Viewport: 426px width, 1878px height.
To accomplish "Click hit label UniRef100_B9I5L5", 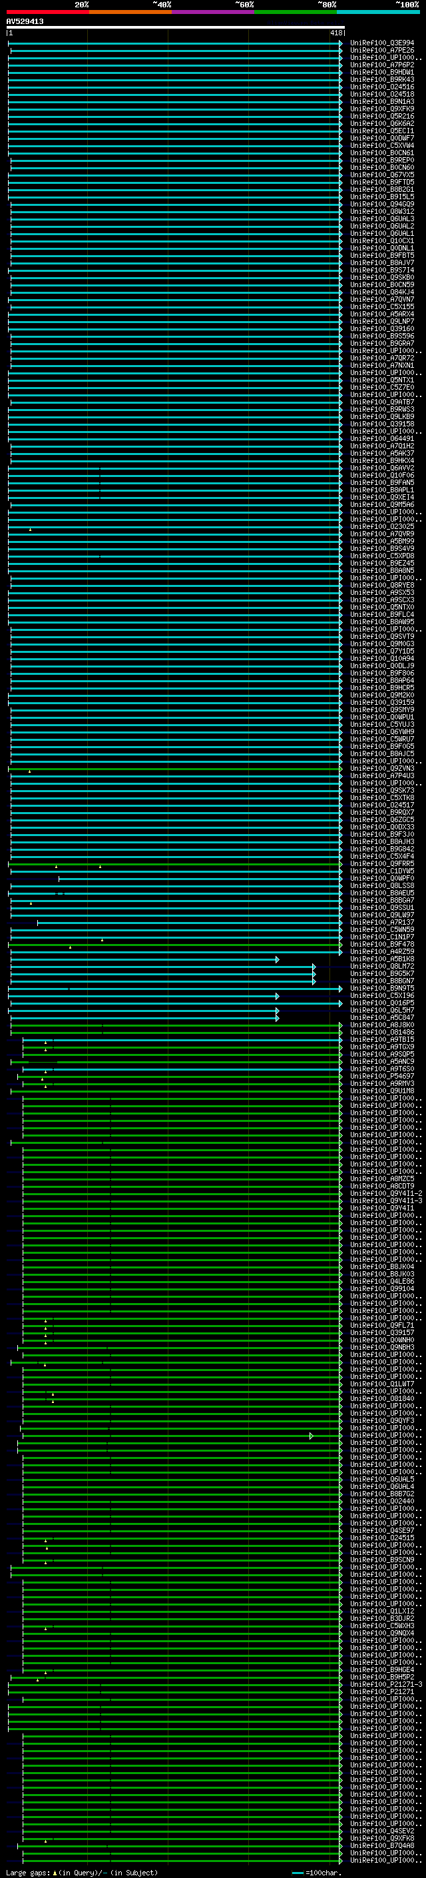I will point(382,197).
